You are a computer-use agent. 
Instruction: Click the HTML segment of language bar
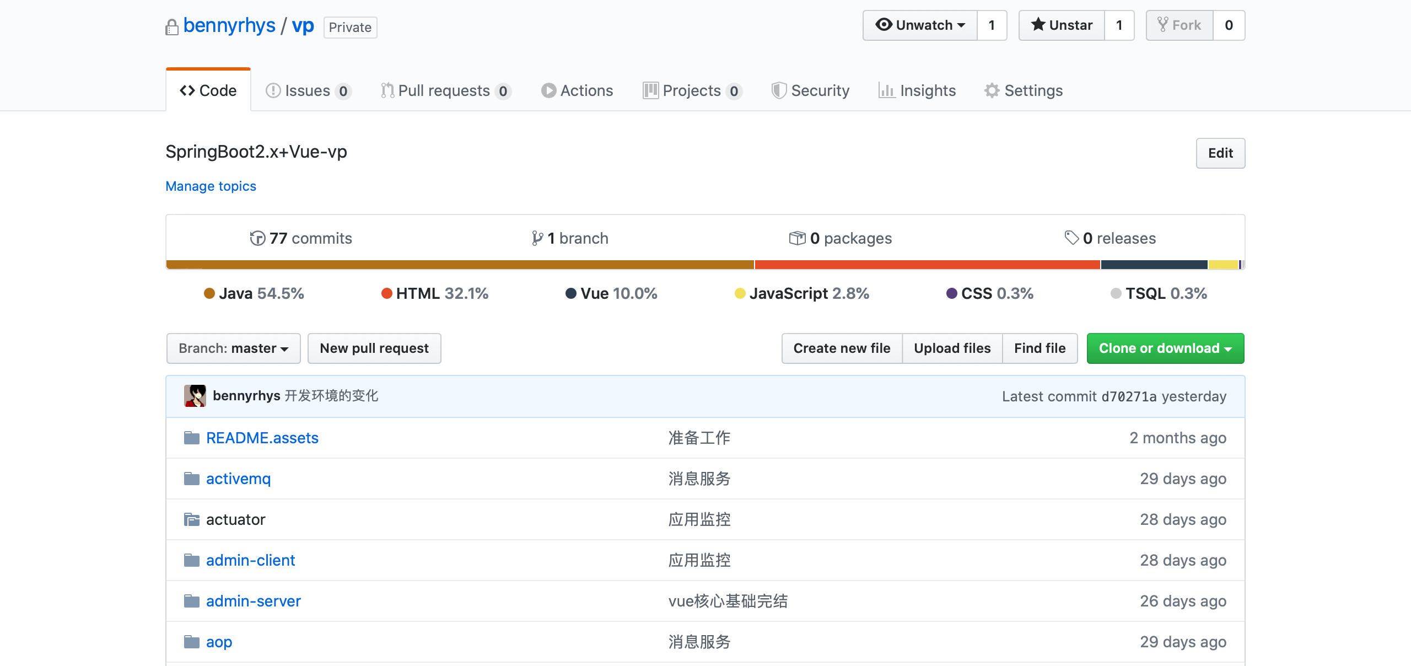pyautogui.click(x=928, y=265)
